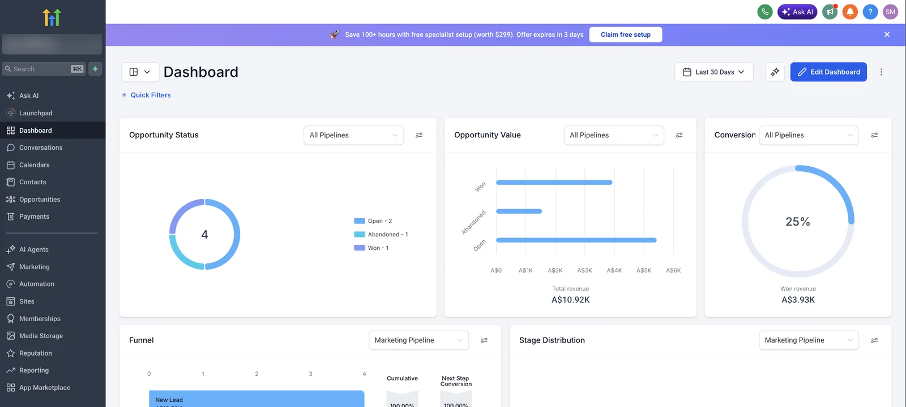This screenshot has width=906, height=407.
Task: Add Quick Filters
Action: [x=146, y=95]
